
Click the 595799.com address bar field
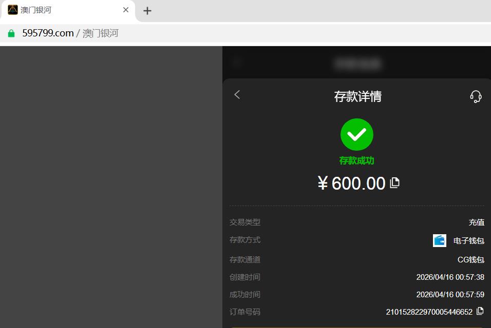pyautogui.click(x=245, y=33)
